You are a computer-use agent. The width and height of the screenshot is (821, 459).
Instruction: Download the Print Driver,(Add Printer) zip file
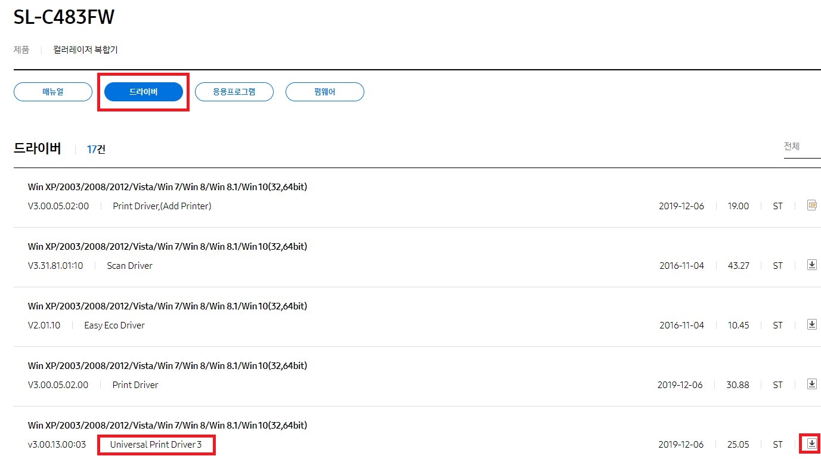(811, 205)
